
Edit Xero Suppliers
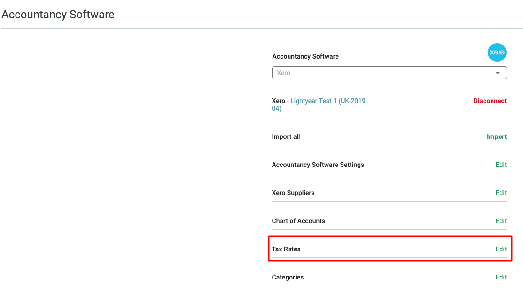pyautogui.click(x=501, y=193)
